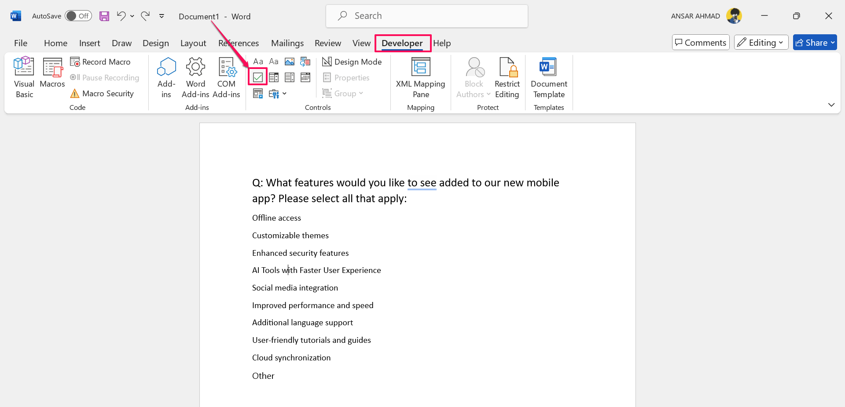
Task: Open Macro Security settings
Action: pyautogui.click(x=102, y=94)
